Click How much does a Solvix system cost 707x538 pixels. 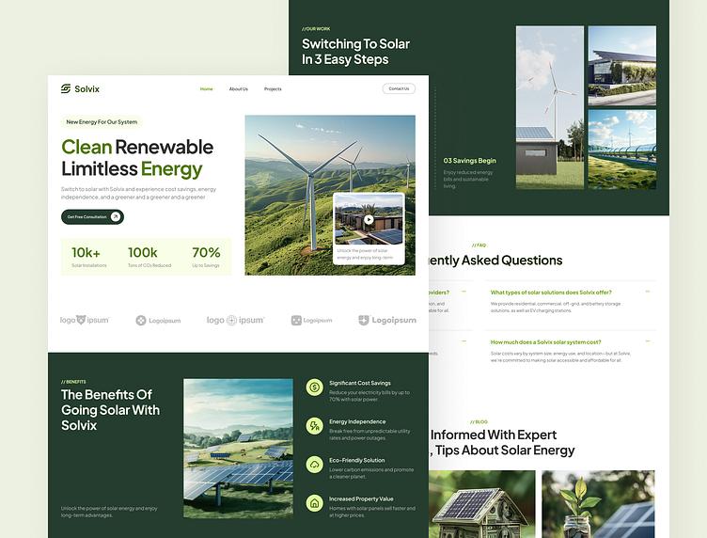[545, 341]
